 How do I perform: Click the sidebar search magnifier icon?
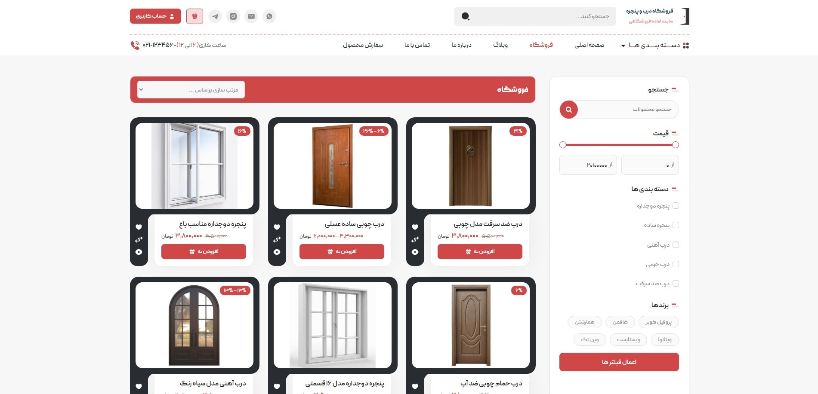568,110
